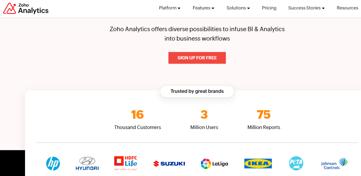This screenshot has height=176, width=361.
Task: Open the Features dropdown menu
Action: pyautogui.click(x=203, y=8)
